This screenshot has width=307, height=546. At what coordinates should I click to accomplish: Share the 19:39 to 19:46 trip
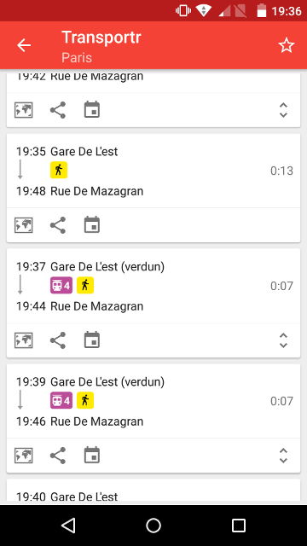click(58, 456)
